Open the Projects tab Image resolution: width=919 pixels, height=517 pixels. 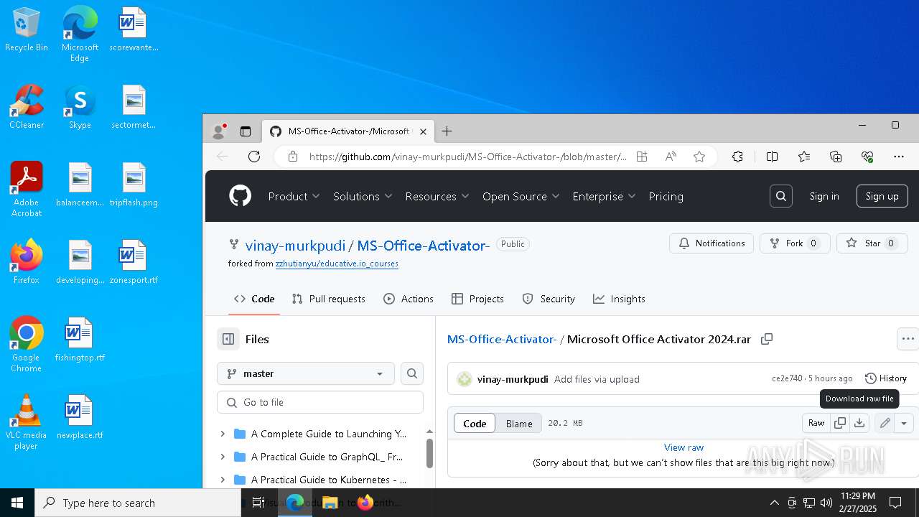(x=477, y=299)
